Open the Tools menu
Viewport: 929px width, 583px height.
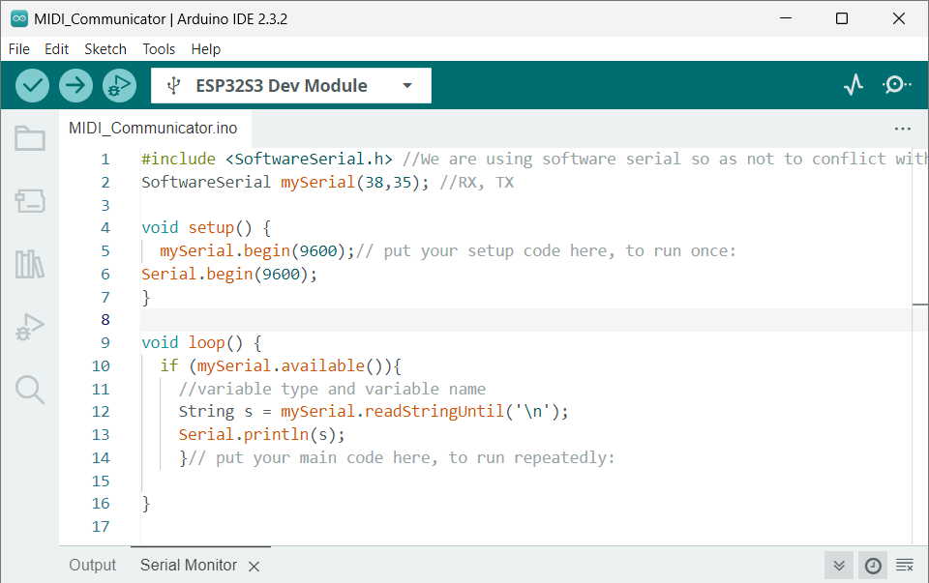coord(159,49)
